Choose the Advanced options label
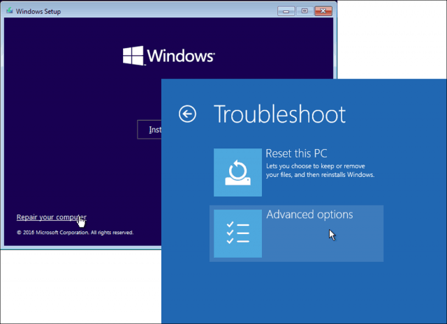This screenshot has height=324, width=447. 309,215
